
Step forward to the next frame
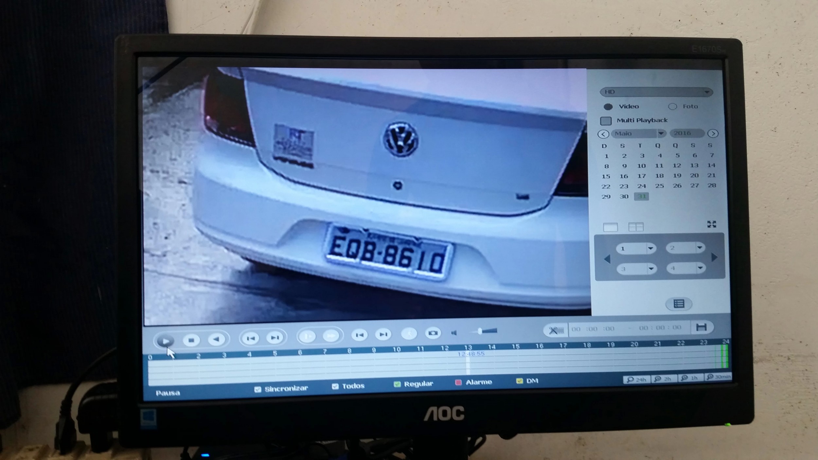pos(275,337)
